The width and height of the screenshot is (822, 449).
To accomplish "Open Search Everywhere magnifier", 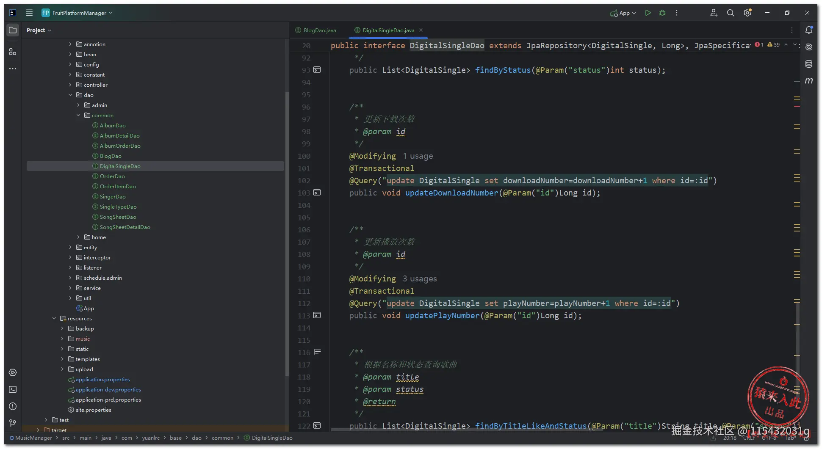I will 731,13.
